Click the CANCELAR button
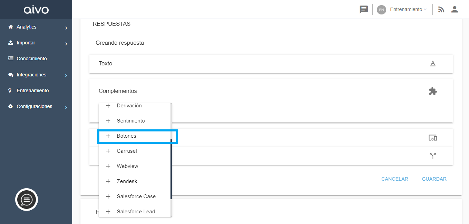The width and height of the screenshot is (469, 224). click(x=395, y=179)
